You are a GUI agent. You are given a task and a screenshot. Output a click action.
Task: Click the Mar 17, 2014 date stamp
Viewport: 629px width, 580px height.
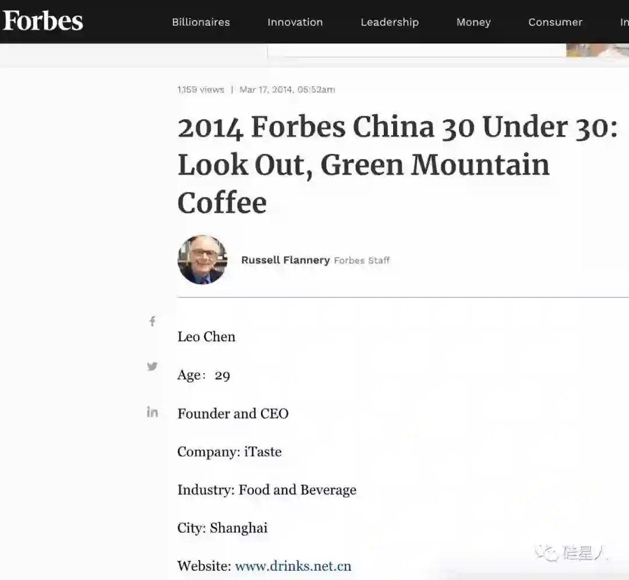[287, 90]
